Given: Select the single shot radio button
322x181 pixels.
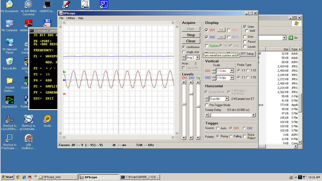Looking at the screenshot, I should [184, 52].
